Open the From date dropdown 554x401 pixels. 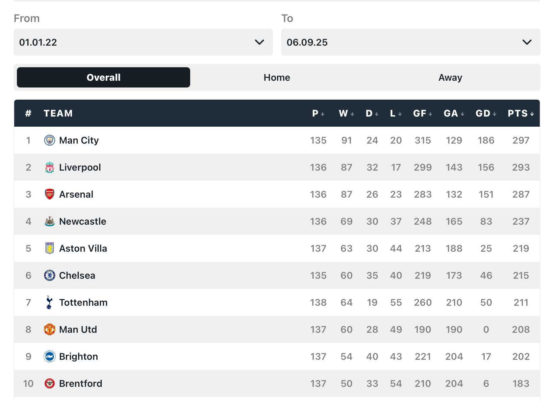143,42
